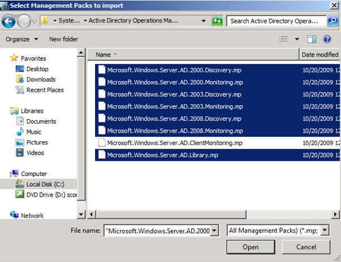341x262 pixels.
Task: Select Libraries in navigation pane
Action: click(32, 111)
